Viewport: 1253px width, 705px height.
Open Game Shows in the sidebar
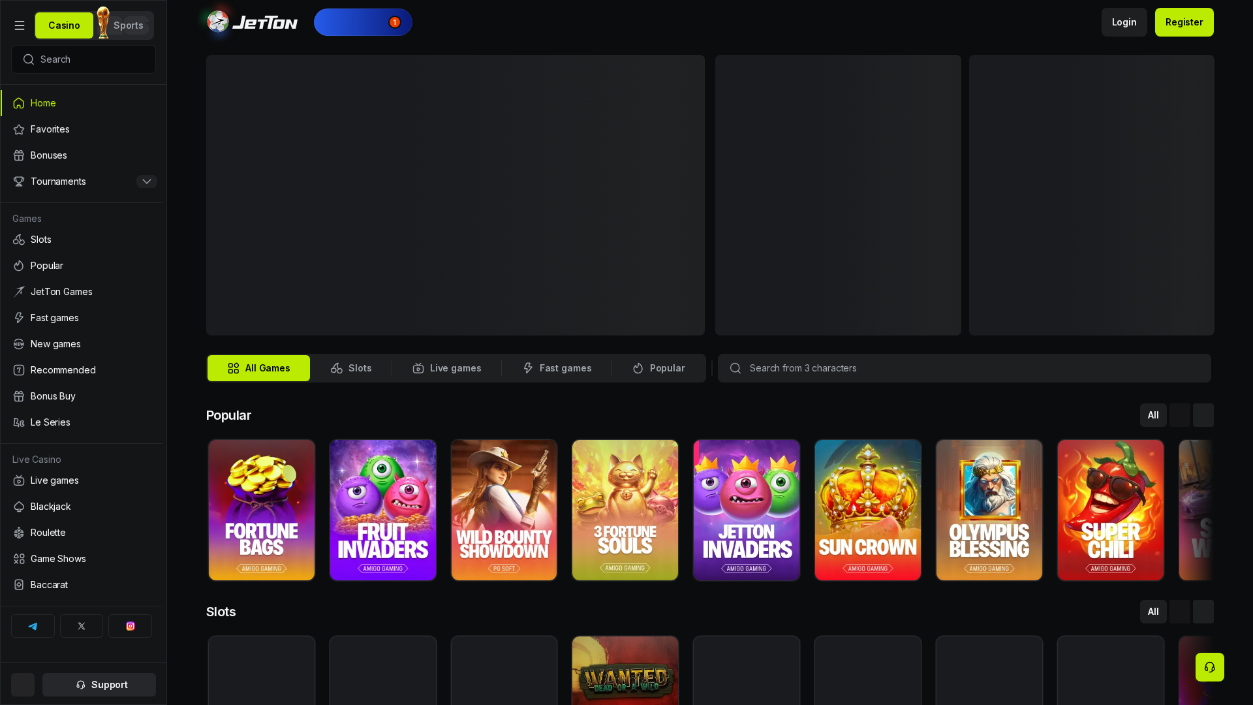82,559
